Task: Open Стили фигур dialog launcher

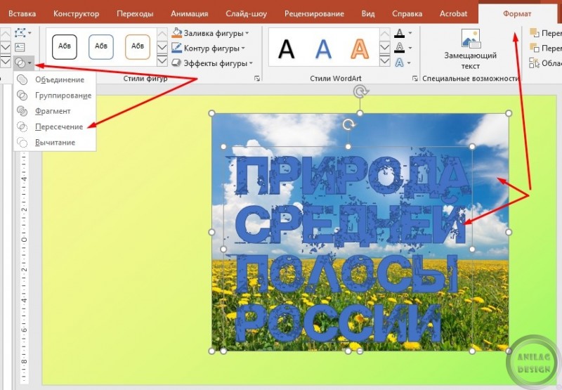Action: [x=257, y=78]
